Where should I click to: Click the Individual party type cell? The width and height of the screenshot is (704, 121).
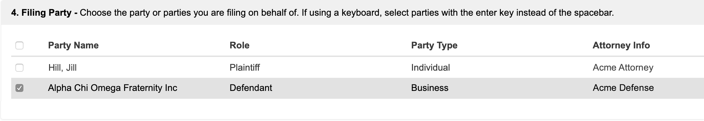430,68
